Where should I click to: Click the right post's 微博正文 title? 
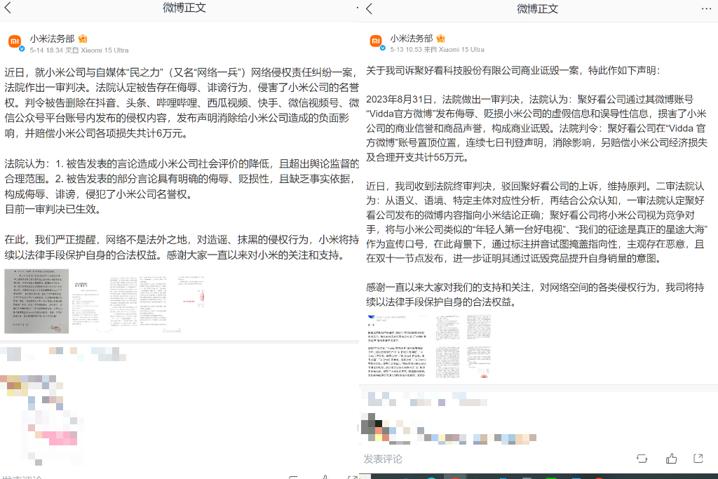538,8
